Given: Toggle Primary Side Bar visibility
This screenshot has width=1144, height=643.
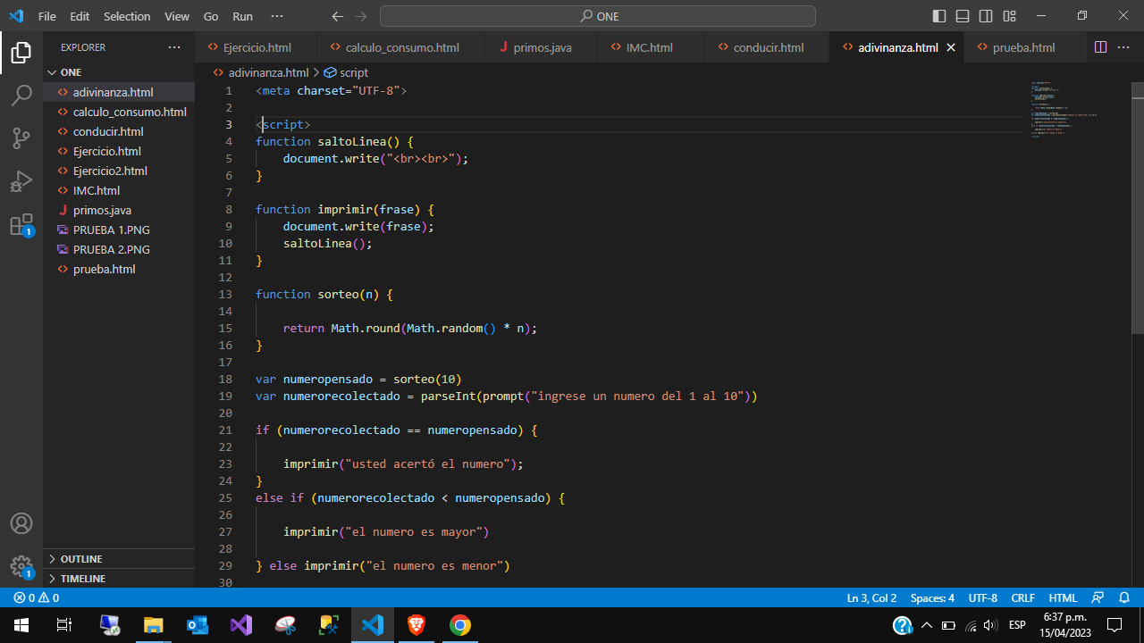Looking at the screenshot, I should click(939, 16).
